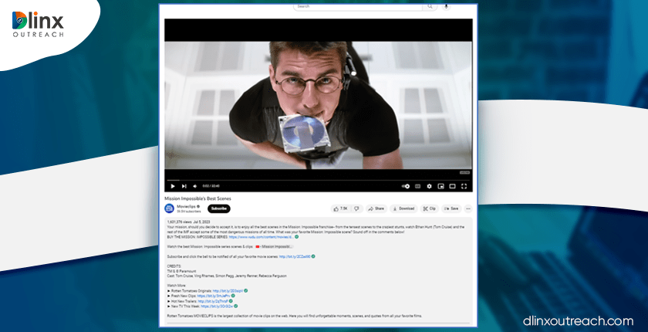This screenshot has height=332, width=648.
Task: Click the 'Watch More:' text
Action: coord(177,286)
